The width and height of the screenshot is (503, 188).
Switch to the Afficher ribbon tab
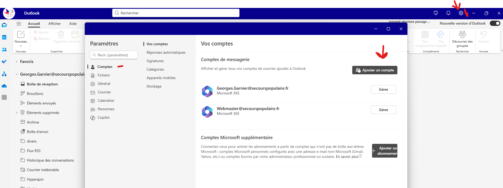pyautogui.click(x=55, y=24)
